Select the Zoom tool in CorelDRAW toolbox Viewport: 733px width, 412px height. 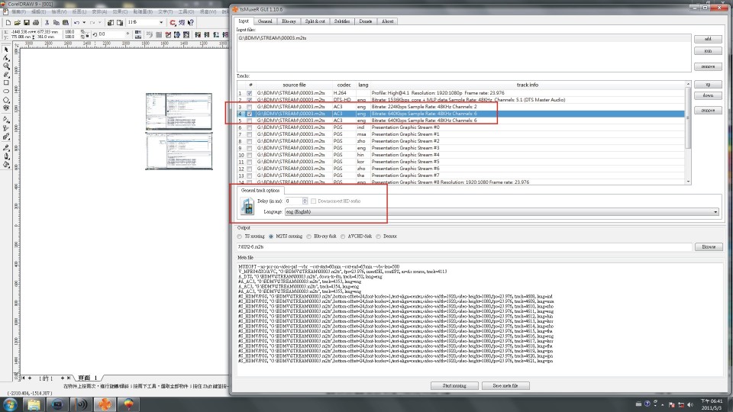(6, 66)
